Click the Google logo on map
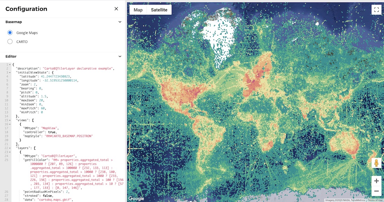This screenshot has width=384, height=202. pos(136,199)
